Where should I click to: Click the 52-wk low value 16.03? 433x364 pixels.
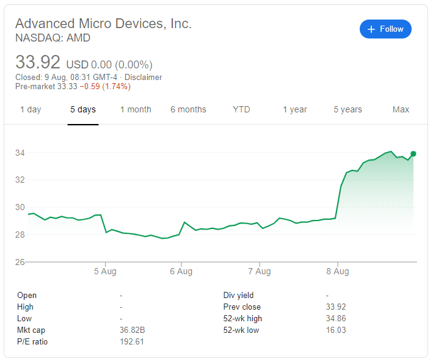pos(336,330)
